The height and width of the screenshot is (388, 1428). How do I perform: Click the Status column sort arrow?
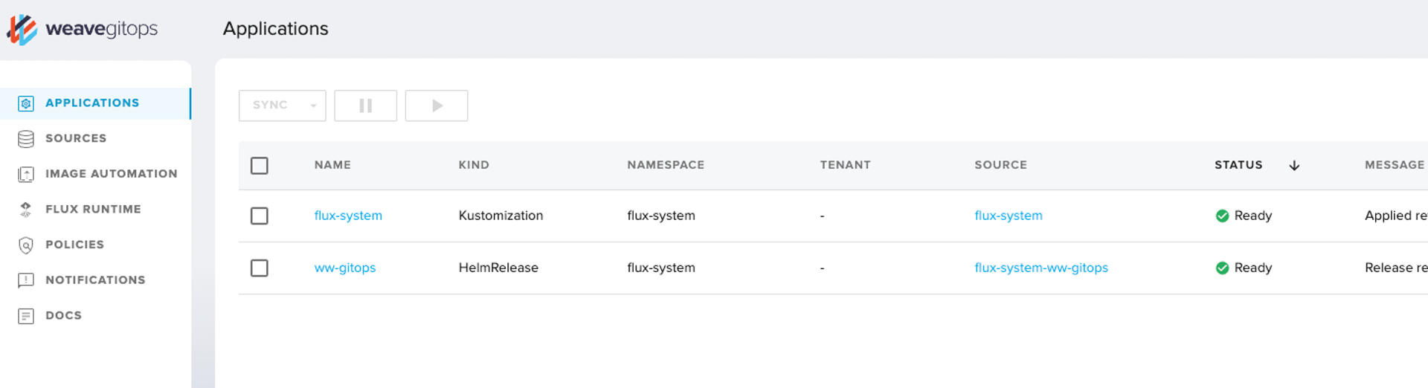(1294, 166)
